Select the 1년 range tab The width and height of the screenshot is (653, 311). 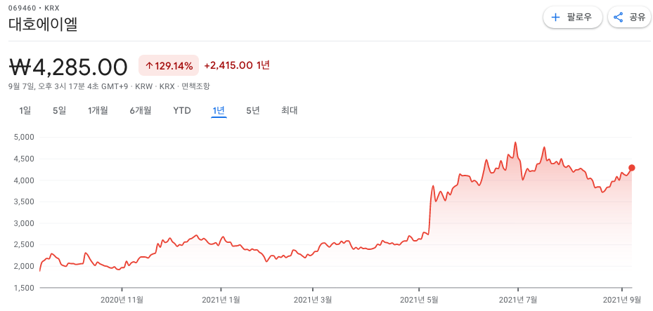219,111
